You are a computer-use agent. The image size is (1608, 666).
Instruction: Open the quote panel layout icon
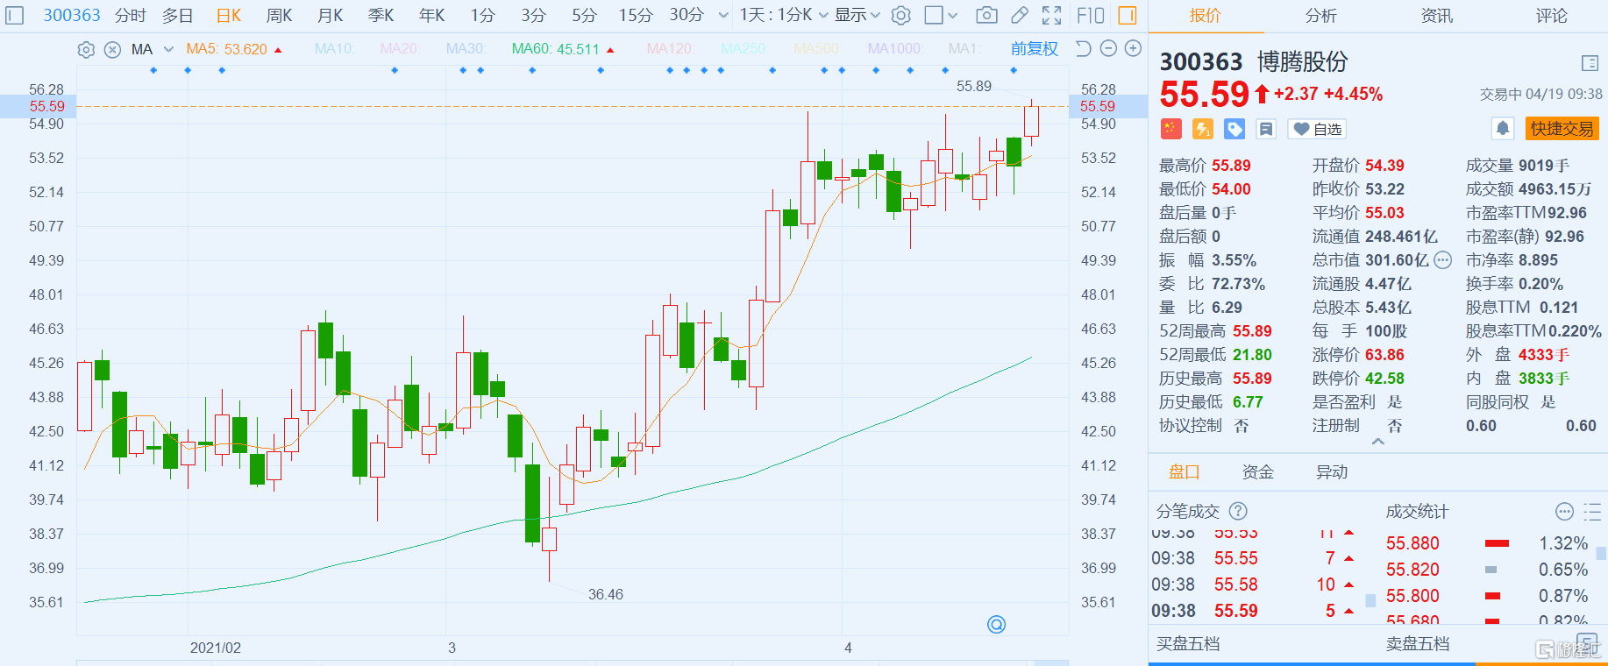click(1590, 63)
